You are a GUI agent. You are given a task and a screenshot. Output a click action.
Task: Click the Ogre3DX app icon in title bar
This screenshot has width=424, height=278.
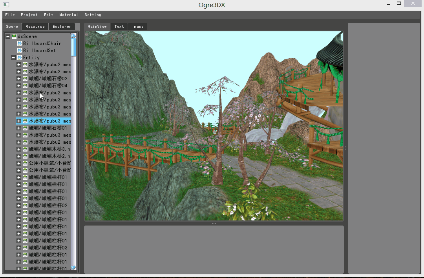(6, 4)
